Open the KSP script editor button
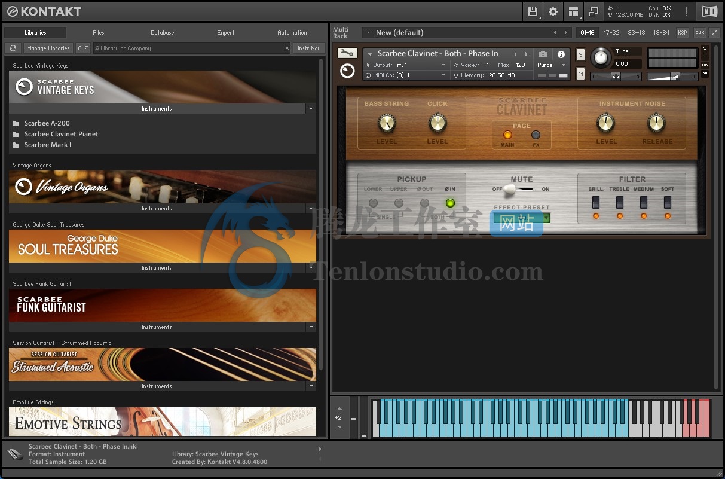Image resolution: width=725 pixels, height=479 pixels. tap(683, 33)
